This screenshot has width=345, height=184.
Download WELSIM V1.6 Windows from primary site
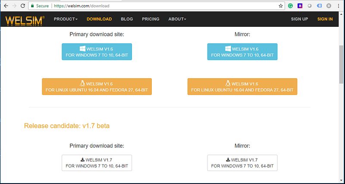tap(97, 51)
